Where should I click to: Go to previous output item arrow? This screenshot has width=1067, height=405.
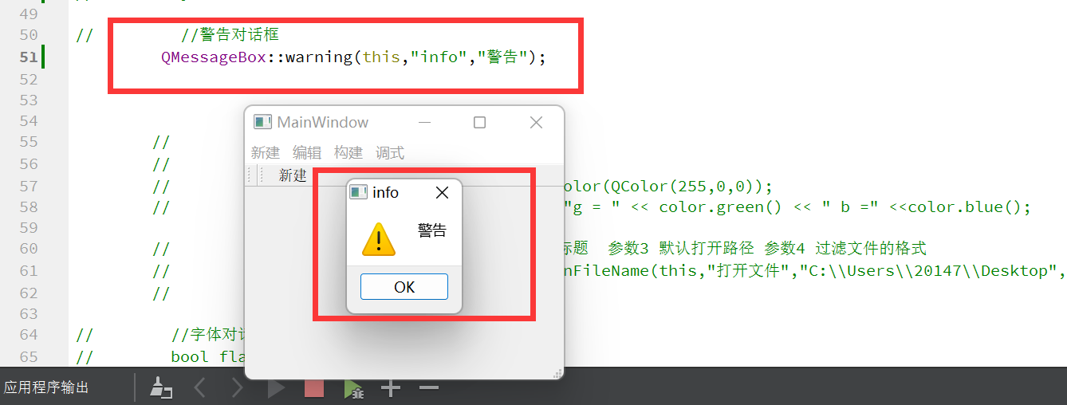coord(199,388)
